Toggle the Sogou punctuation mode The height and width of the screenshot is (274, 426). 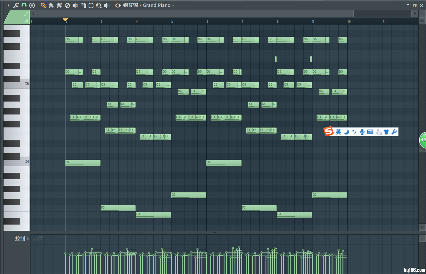pos(354,132)
